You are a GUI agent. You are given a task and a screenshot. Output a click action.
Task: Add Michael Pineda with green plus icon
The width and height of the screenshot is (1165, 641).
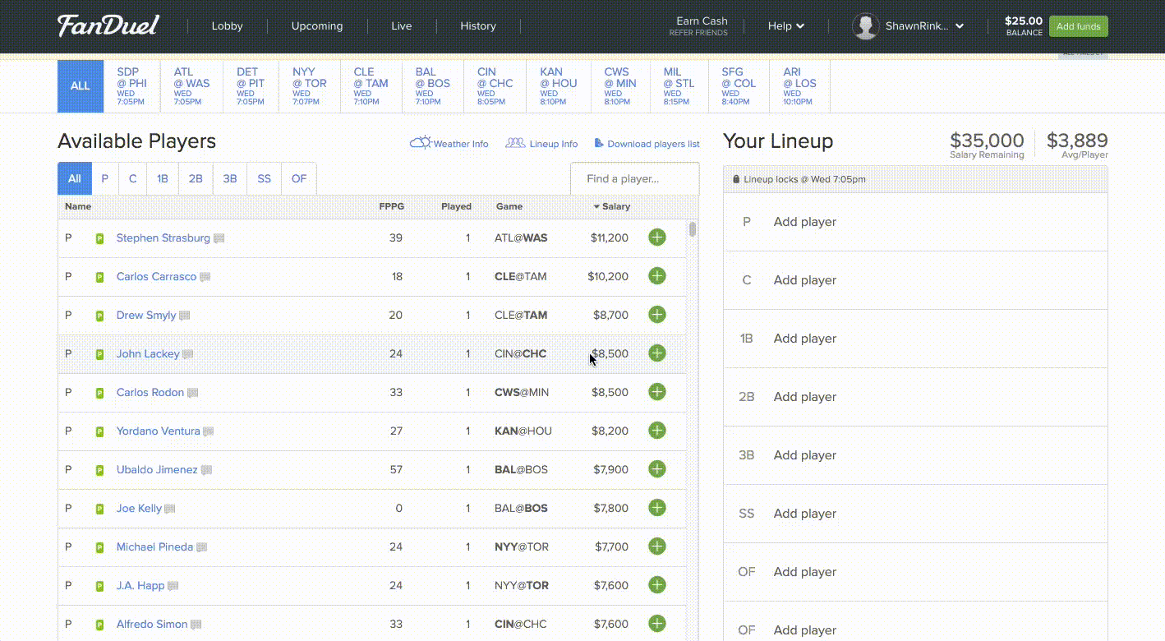(657, 546)
